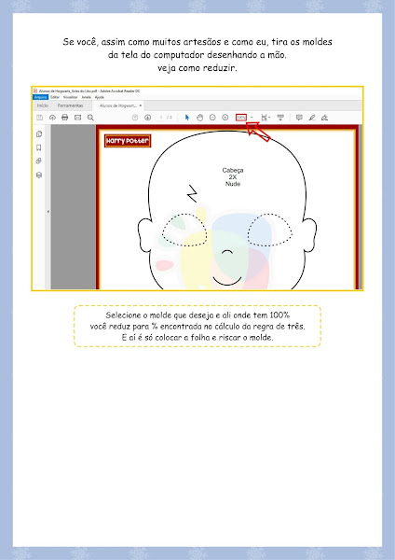Open the Arquivo menu
Viewport: 395px width, 560px height.
[40, 97]
